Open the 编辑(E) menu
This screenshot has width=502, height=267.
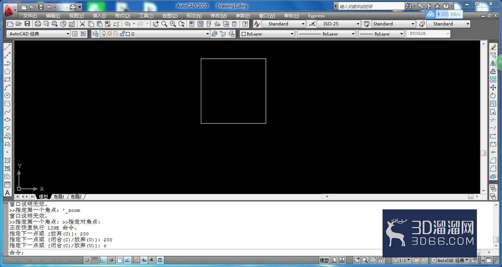(53, 16)
